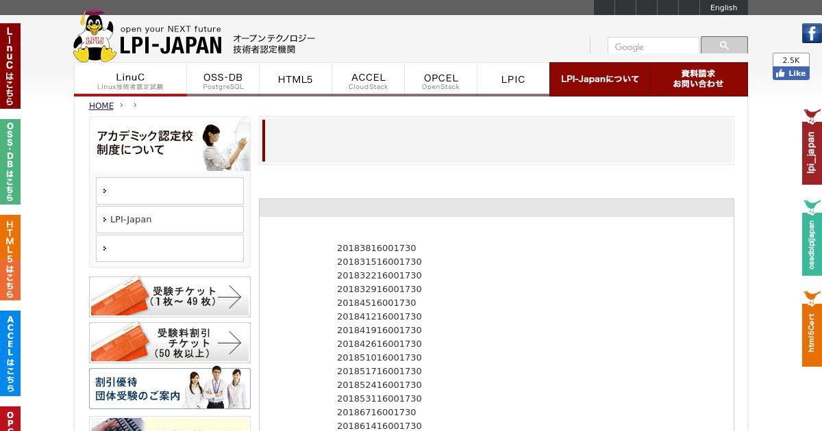Open the html5Cert Twitter side tab
This screenshot has height=431, width=822.
pos(812,329)
